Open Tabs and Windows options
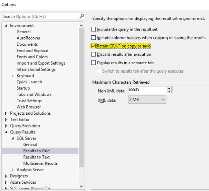Screen dimensions: 209x191 click(34, 94)
